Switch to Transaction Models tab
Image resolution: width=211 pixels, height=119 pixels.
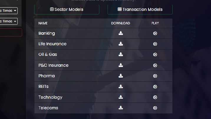pyautogui.click(x=140, y=9)
